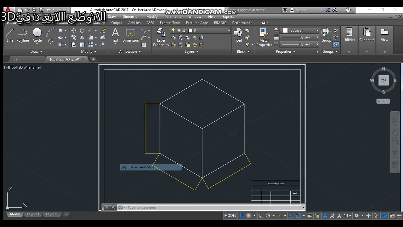403x227 pixels.
Task: Toggle object snap tracking
Action: pyautogui.click(x=291, y=216)
